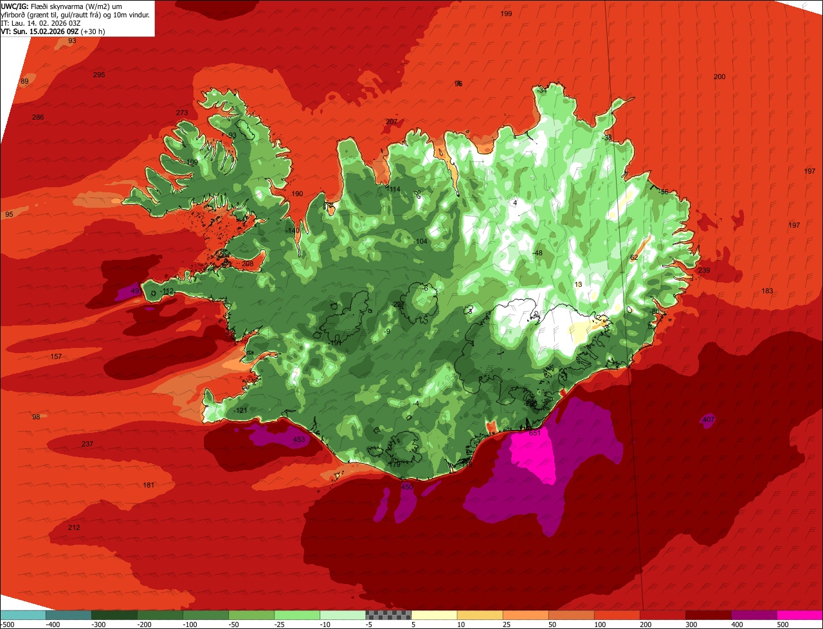Click the pale green swatch between -10 and -5
Image resolution: width=823 pixels, height=629 pixels.
[343, 615]
